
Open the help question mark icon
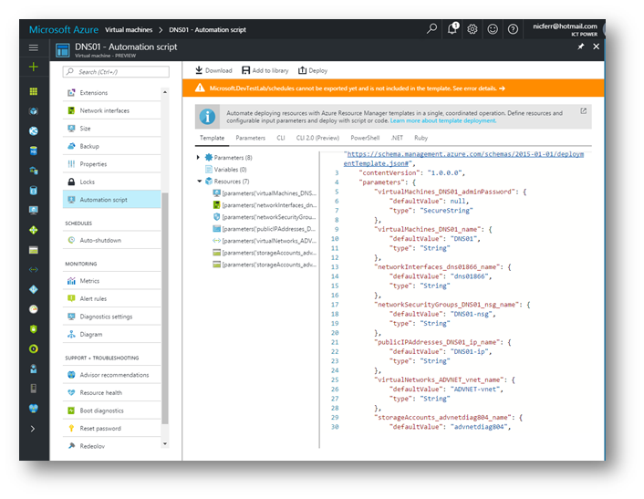[x=513, y=29]
